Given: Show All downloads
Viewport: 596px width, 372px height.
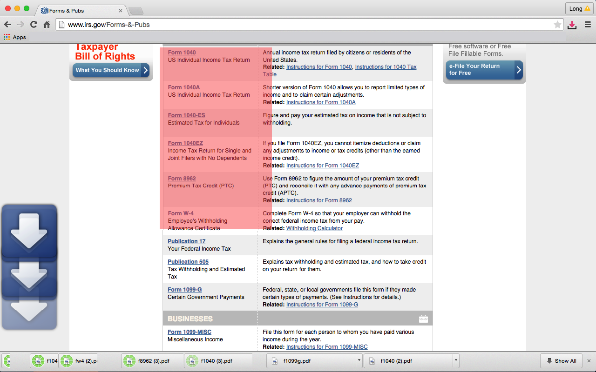Looking at the screenshot, I should (561, 361).
